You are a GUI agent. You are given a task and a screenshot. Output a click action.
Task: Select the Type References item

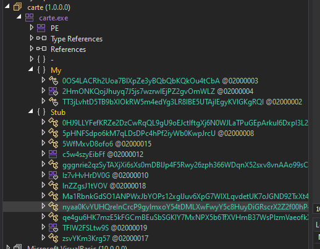point(77,39)
